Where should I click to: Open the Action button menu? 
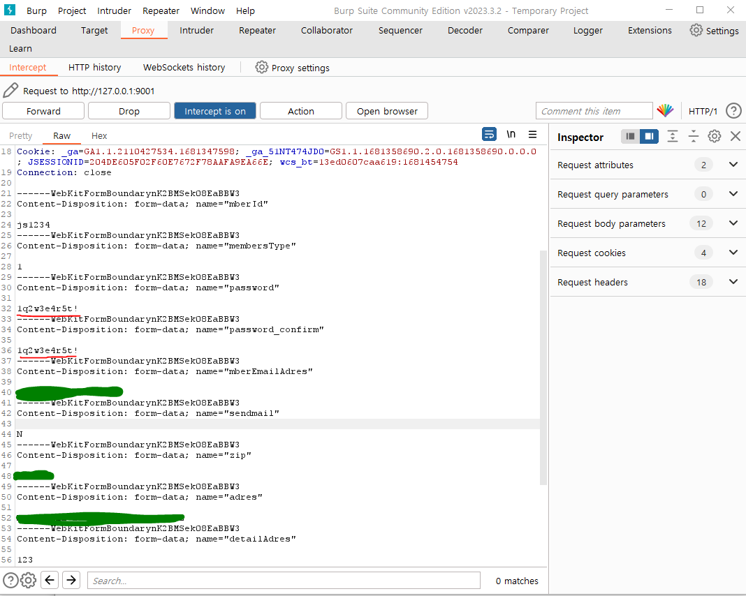coord(300,111)
